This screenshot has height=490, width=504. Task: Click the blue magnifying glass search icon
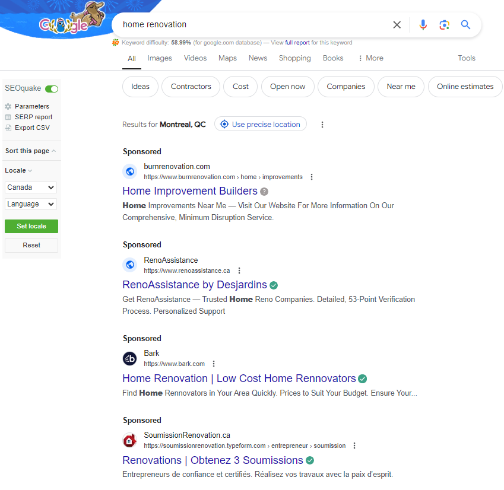pos(465,25)
